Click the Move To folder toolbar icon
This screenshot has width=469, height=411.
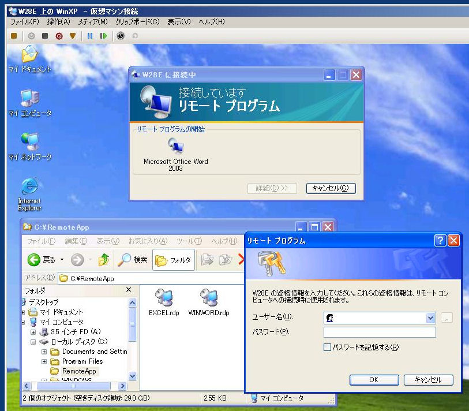pos(207,260)
